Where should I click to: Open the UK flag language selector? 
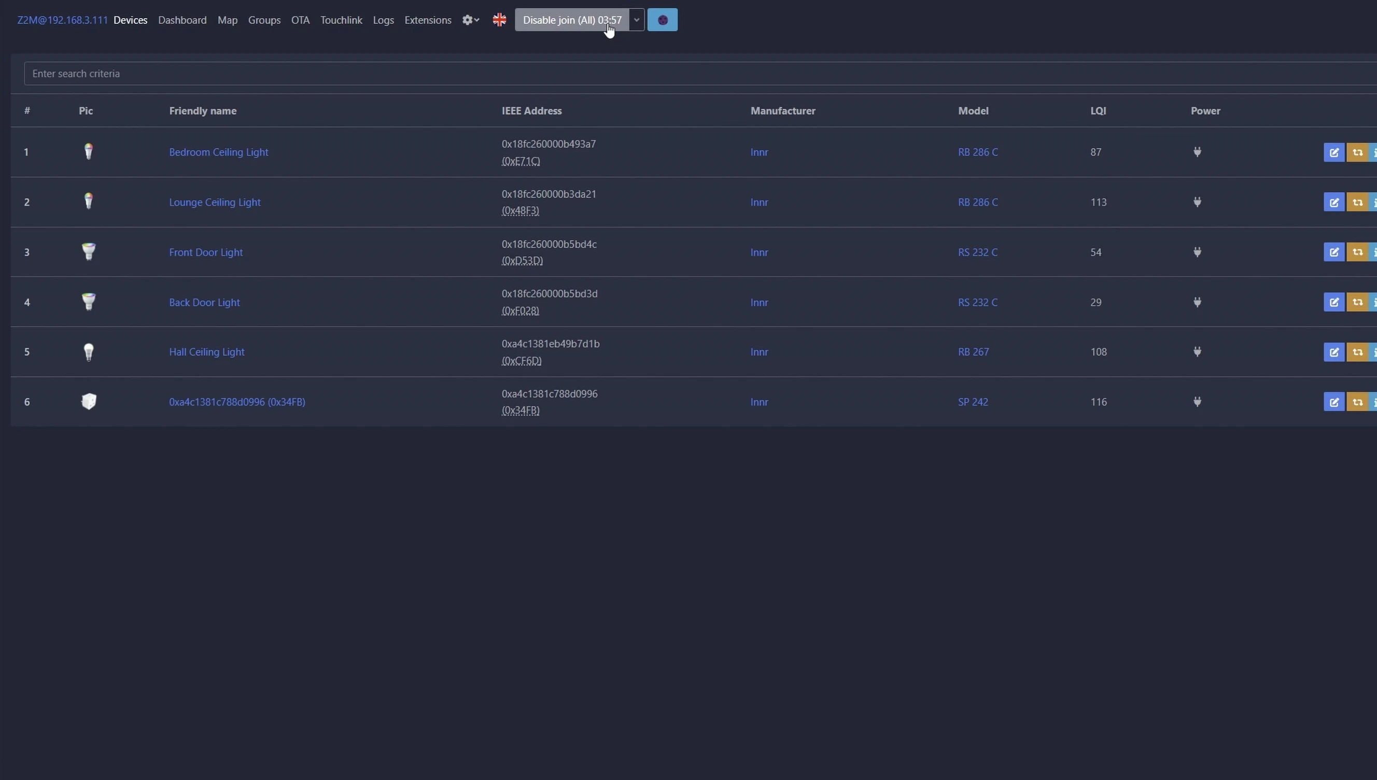pyautogui.click(x=499, y=20)
